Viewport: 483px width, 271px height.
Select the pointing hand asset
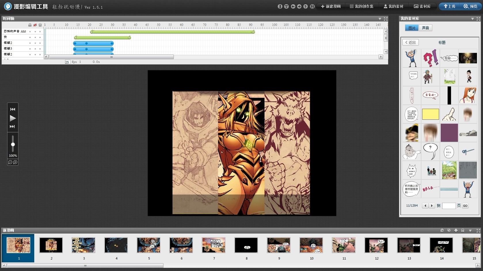coord(449,114)
